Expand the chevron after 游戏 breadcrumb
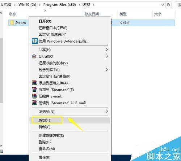Viewport: 181px width, 161px height. click(93, 5)
